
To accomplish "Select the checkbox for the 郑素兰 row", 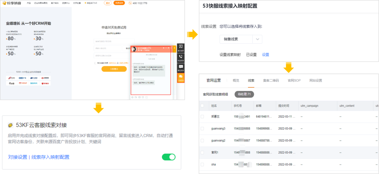I will (202, 116).
